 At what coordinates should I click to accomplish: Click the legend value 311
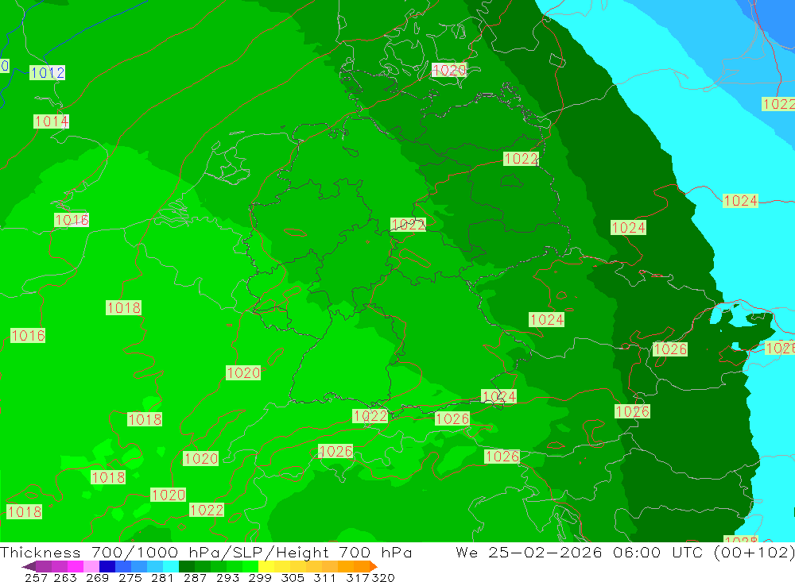[324, 578]
